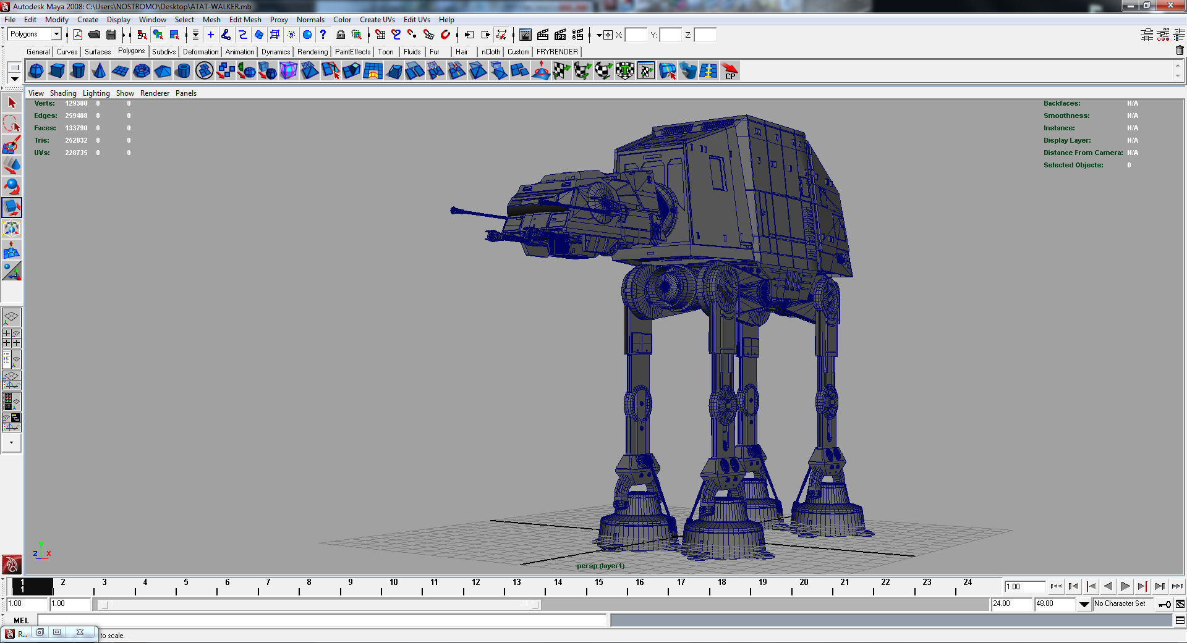1187x643 pixels.
Task: Open the shelf options arrow menu
Action: pos(14,78)
